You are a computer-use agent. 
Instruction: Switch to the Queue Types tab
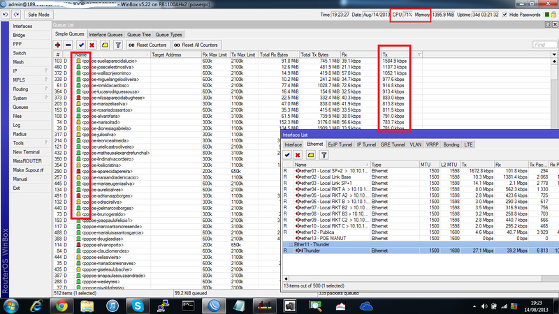tap(168, 34)
